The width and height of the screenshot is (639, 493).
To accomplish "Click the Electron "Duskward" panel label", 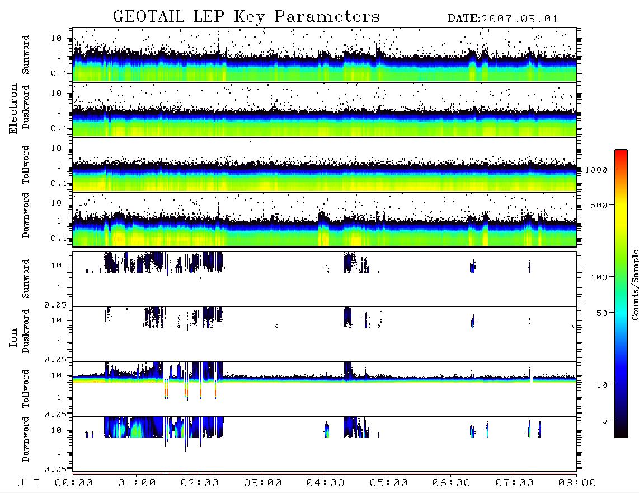I will [26, 108].
